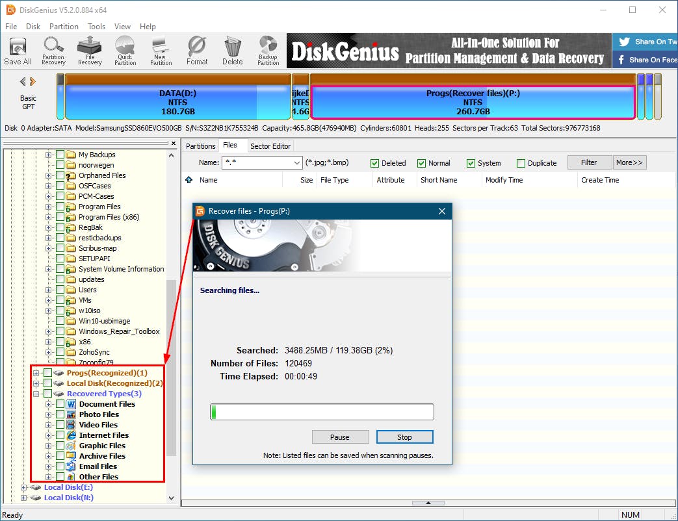
Task: Go to the next disk with the right arrow
Action: [x=33, y=81]
